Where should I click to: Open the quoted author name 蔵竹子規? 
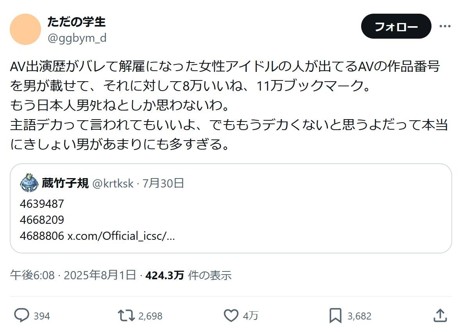pyautogui.click(x=65, y=183)
